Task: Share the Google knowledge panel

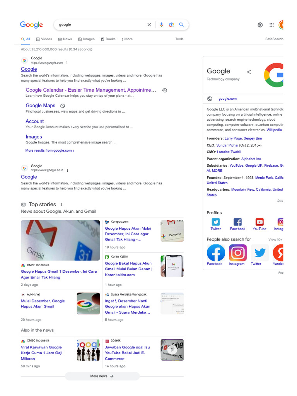Action: (249, 72)
